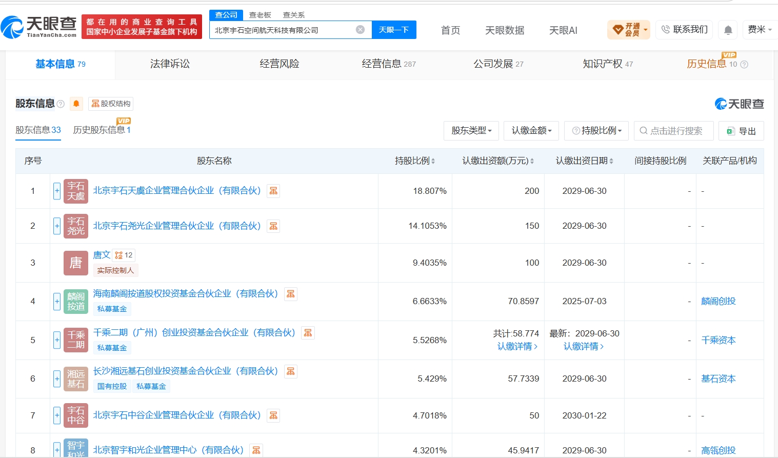Click the help question mark beside the 股东信息 title

point(61,104)
